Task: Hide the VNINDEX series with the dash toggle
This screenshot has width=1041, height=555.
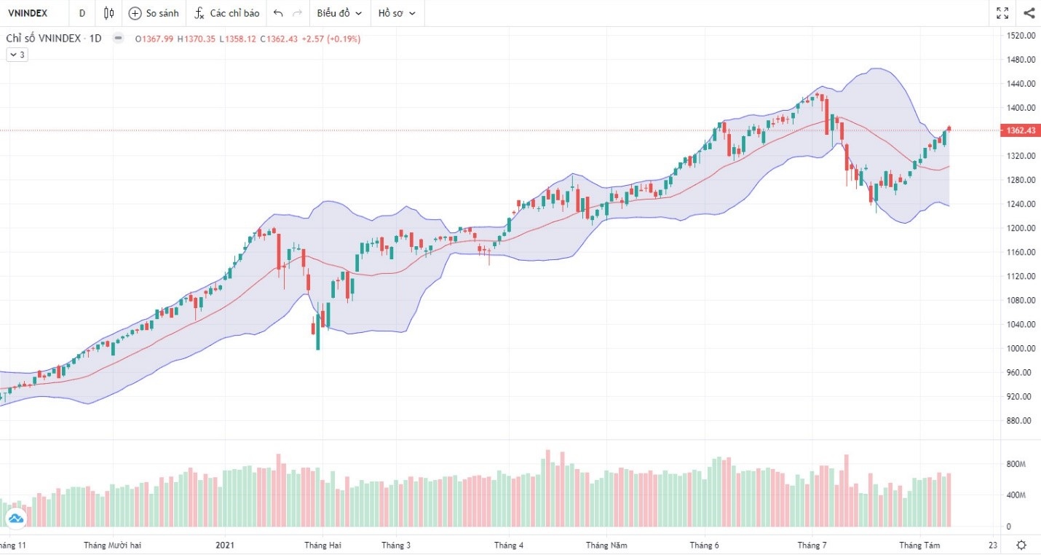Action: pos(117,38)
